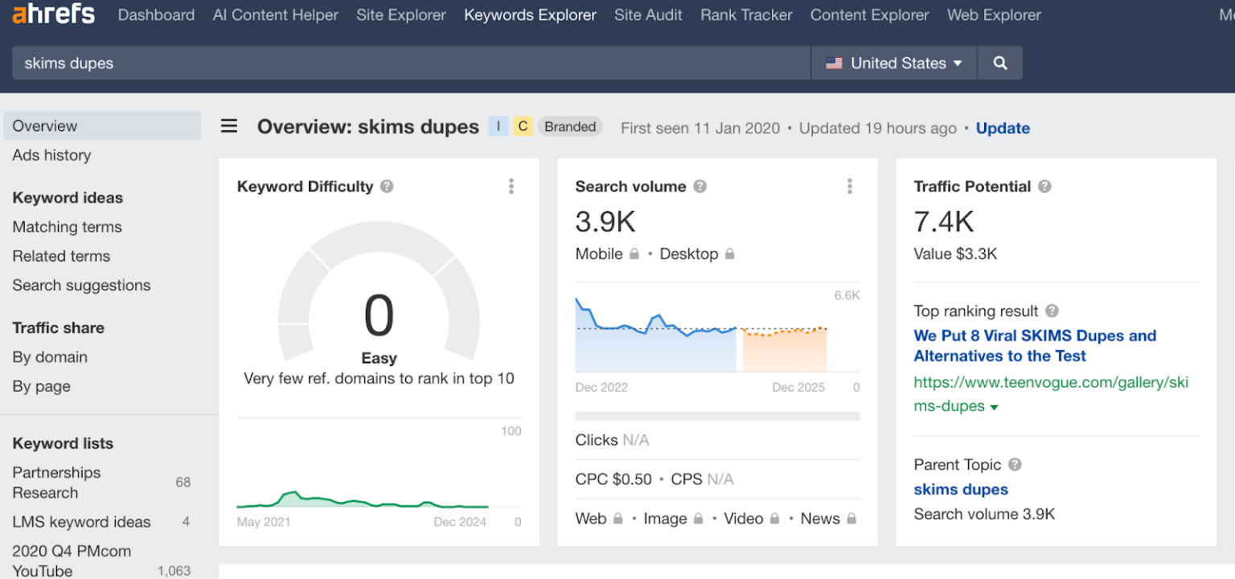
Task: Open the hamburger menu beside Overview heading
Action: click(x=229, y=126)
